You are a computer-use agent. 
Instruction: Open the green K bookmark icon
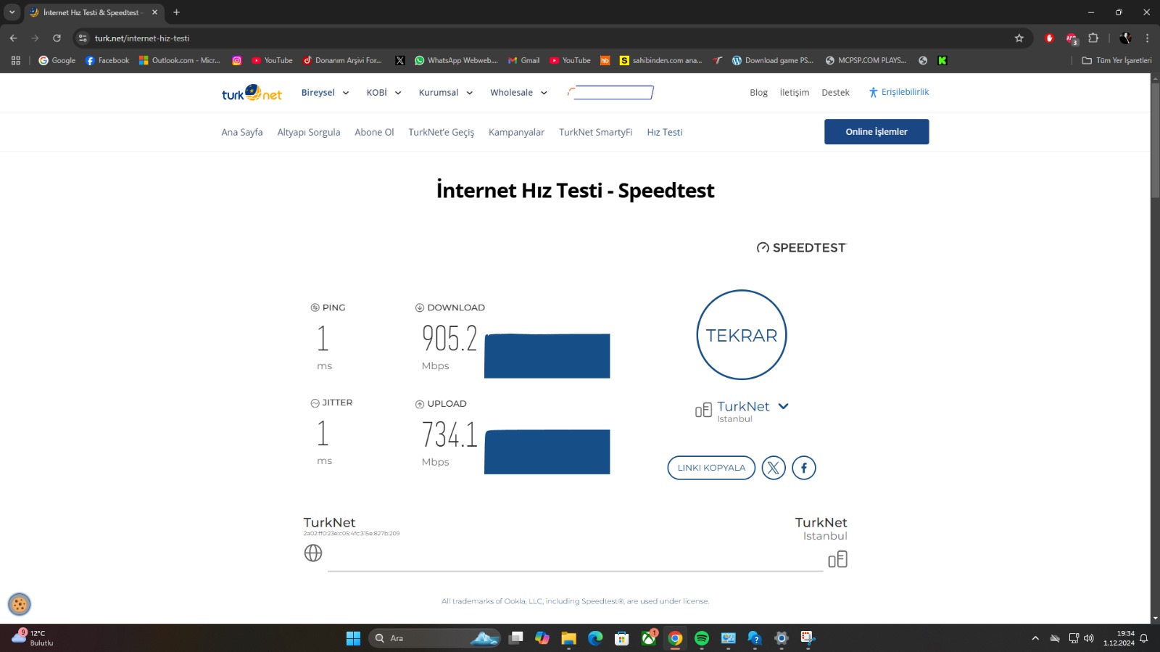(x=942, y=61)
